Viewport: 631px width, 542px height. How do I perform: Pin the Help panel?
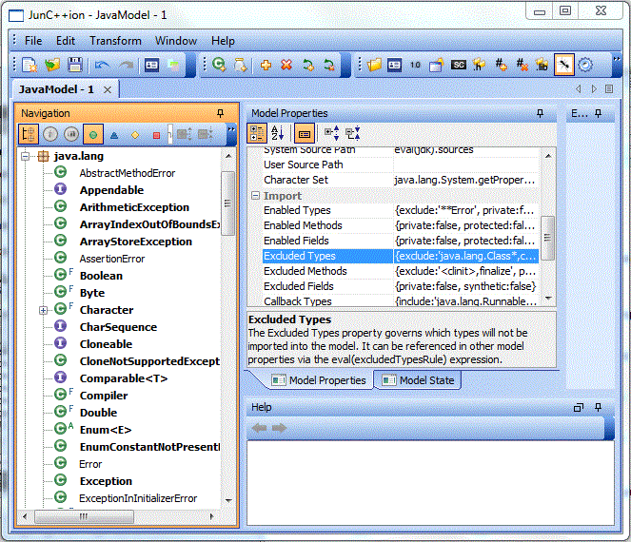point(599,407)
